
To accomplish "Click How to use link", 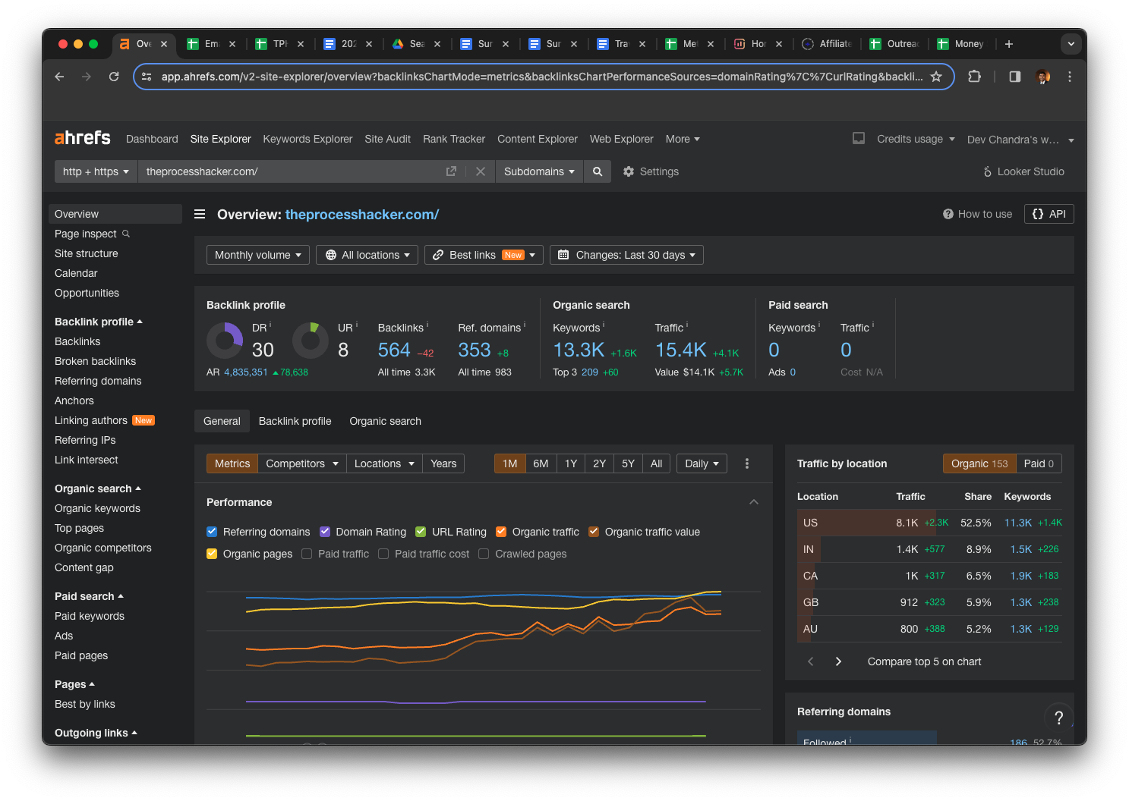I will (977, 214).
